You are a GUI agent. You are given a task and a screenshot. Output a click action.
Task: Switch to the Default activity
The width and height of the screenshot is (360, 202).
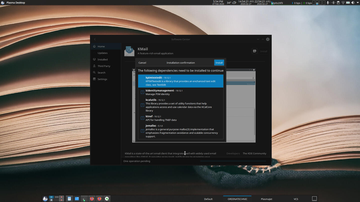pyautogui.click(x=208, y=199)
